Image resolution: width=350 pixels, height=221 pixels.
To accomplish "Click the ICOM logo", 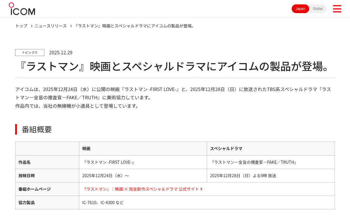I will tap(22, 9).
